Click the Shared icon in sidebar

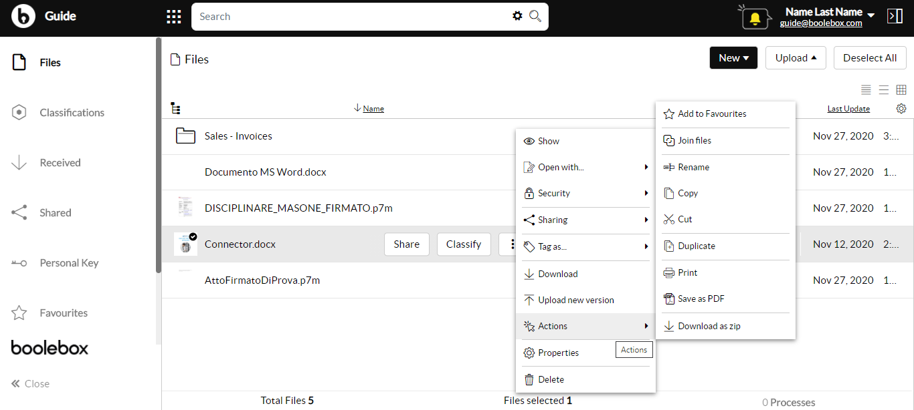[x=19, y=212]
